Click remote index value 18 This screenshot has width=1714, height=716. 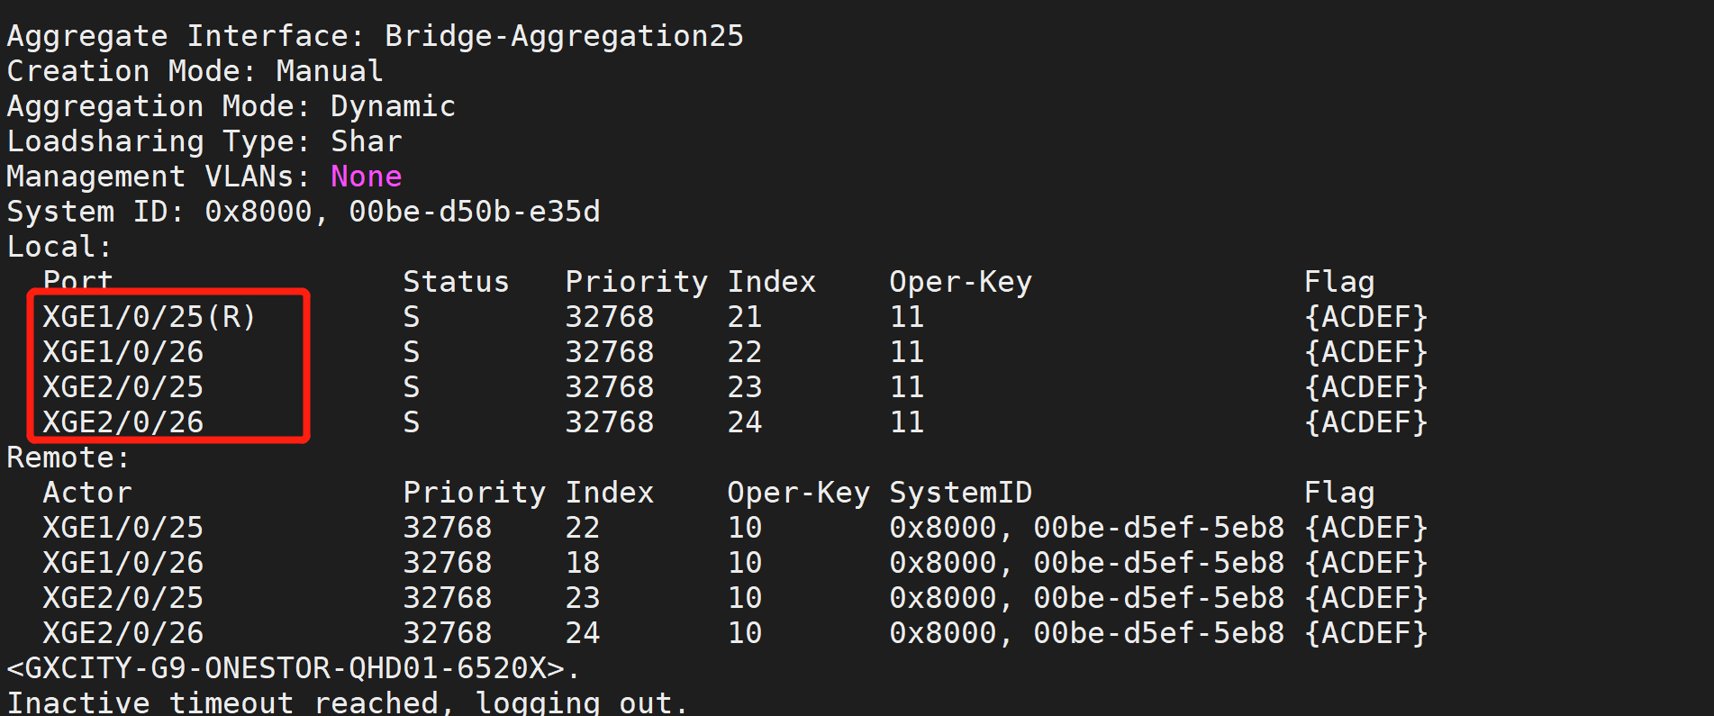(x=583, y=563)
